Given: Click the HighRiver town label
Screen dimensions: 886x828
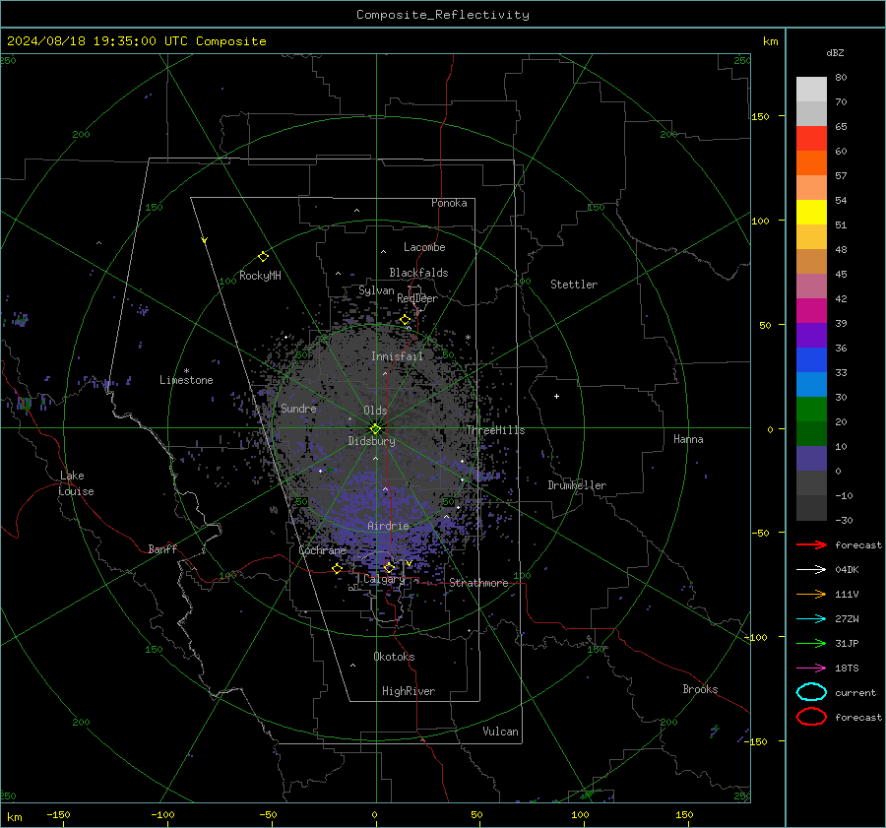Looking at the screenshot, I should (409, 691).
